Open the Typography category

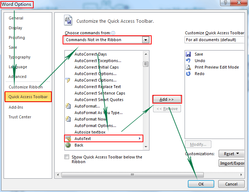(x=20, y=57)
